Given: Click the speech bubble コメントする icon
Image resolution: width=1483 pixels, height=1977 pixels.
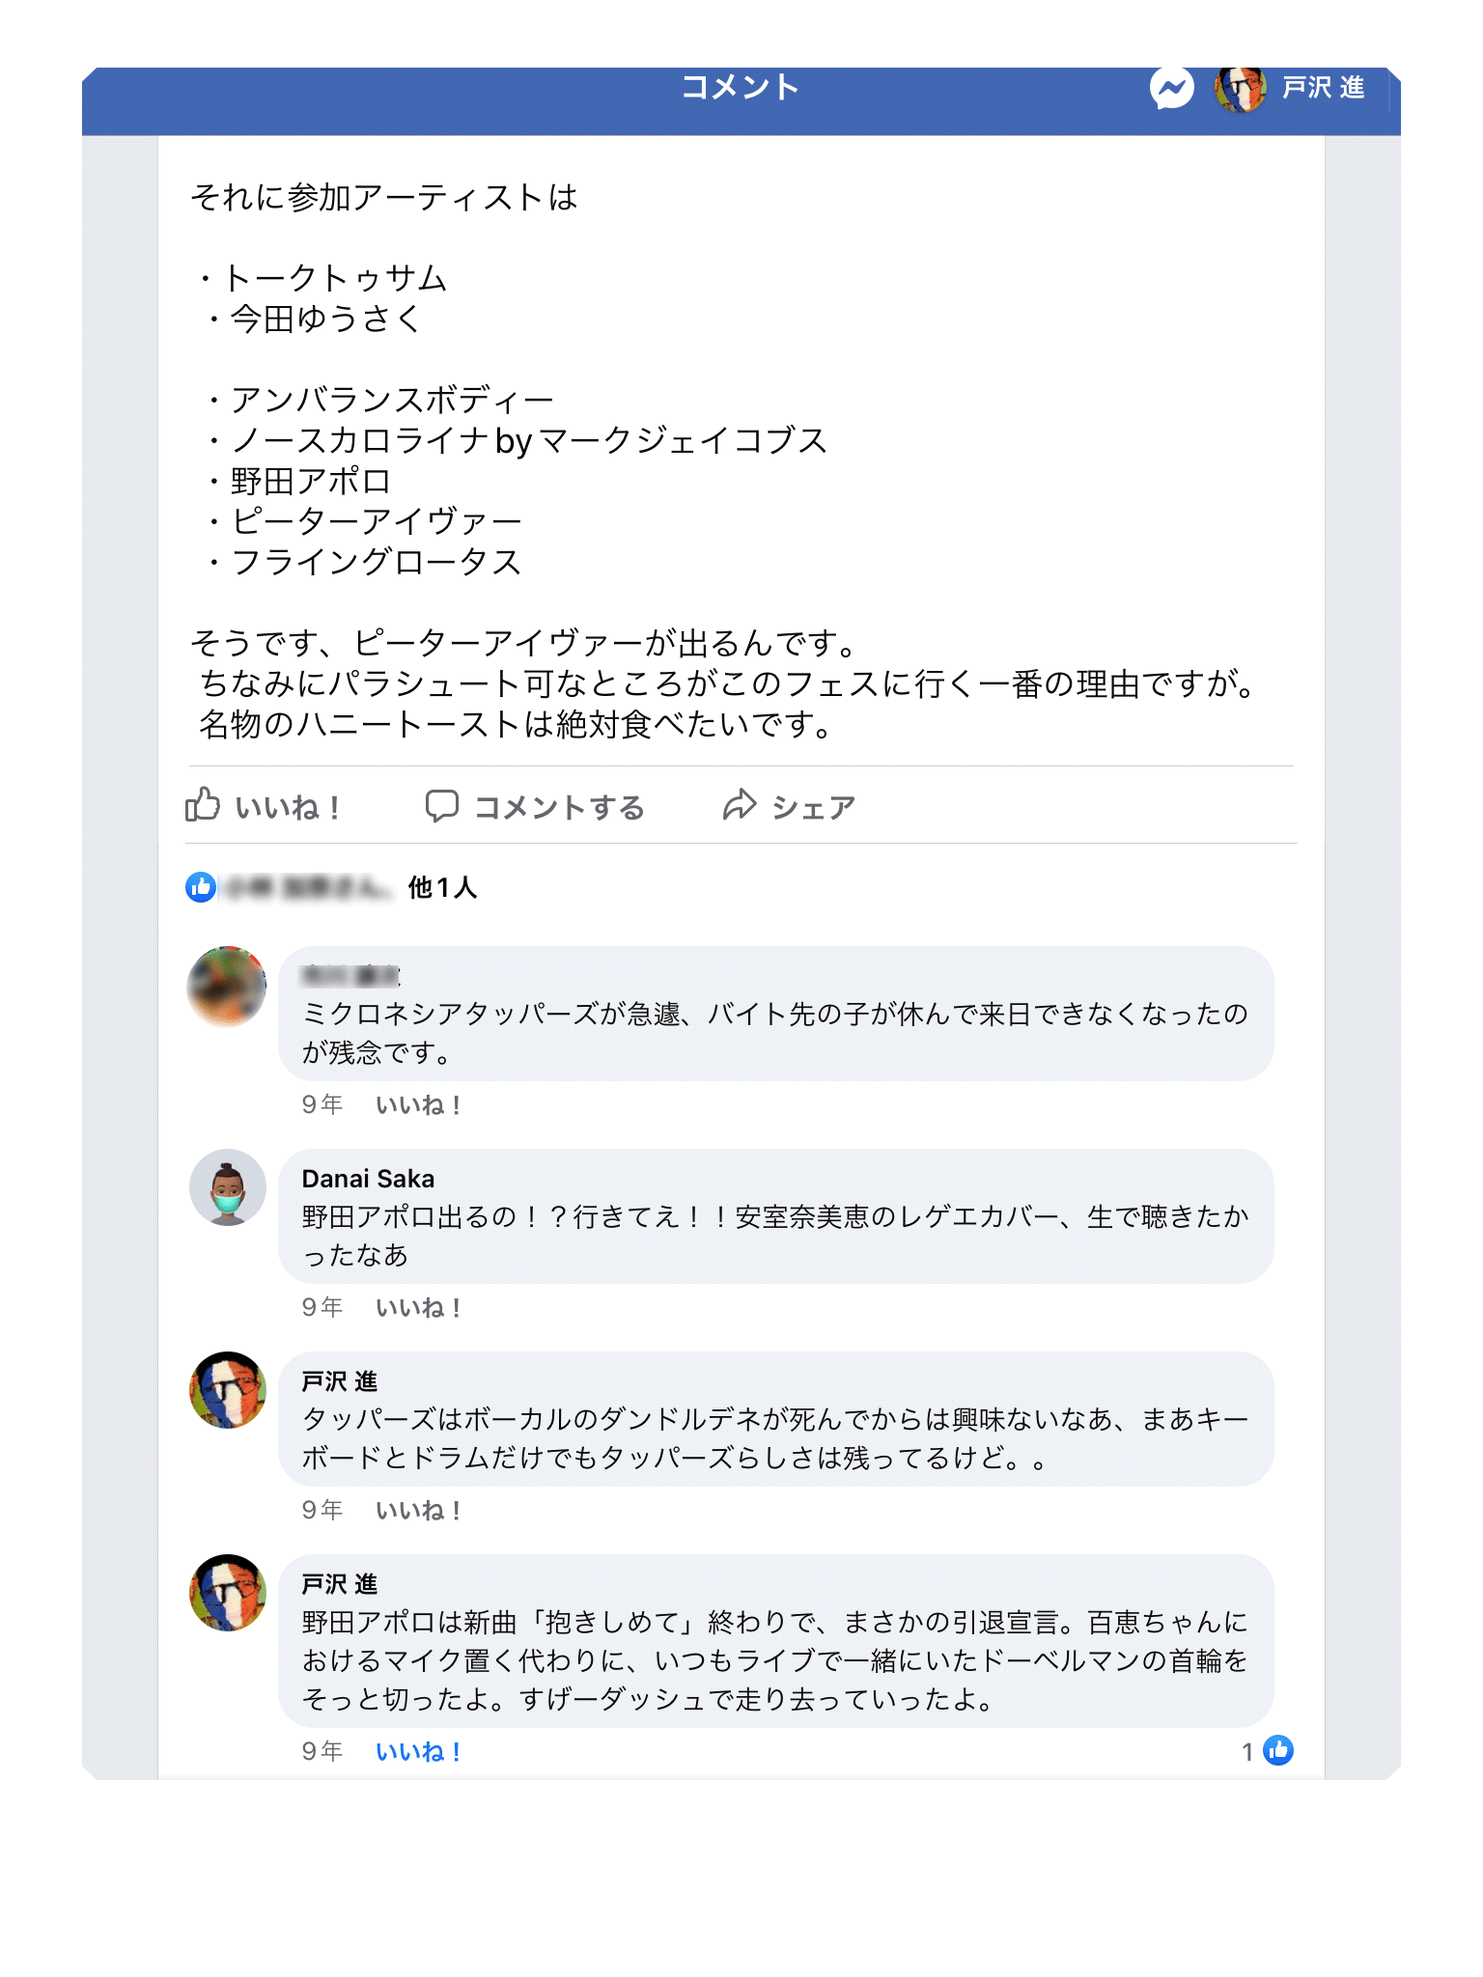Looking at the screenshot, I should point(442,805).
